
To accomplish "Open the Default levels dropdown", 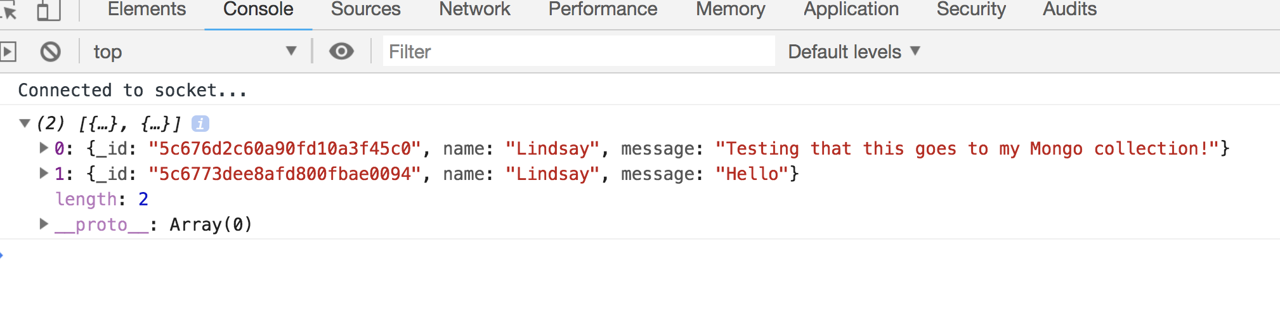I will point(854,51).
